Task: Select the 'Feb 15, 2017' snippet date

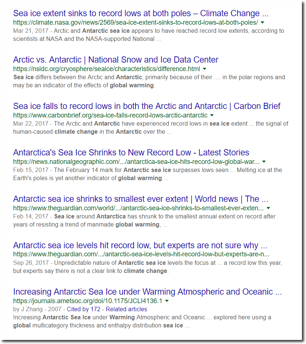Action: coord(31,170)
